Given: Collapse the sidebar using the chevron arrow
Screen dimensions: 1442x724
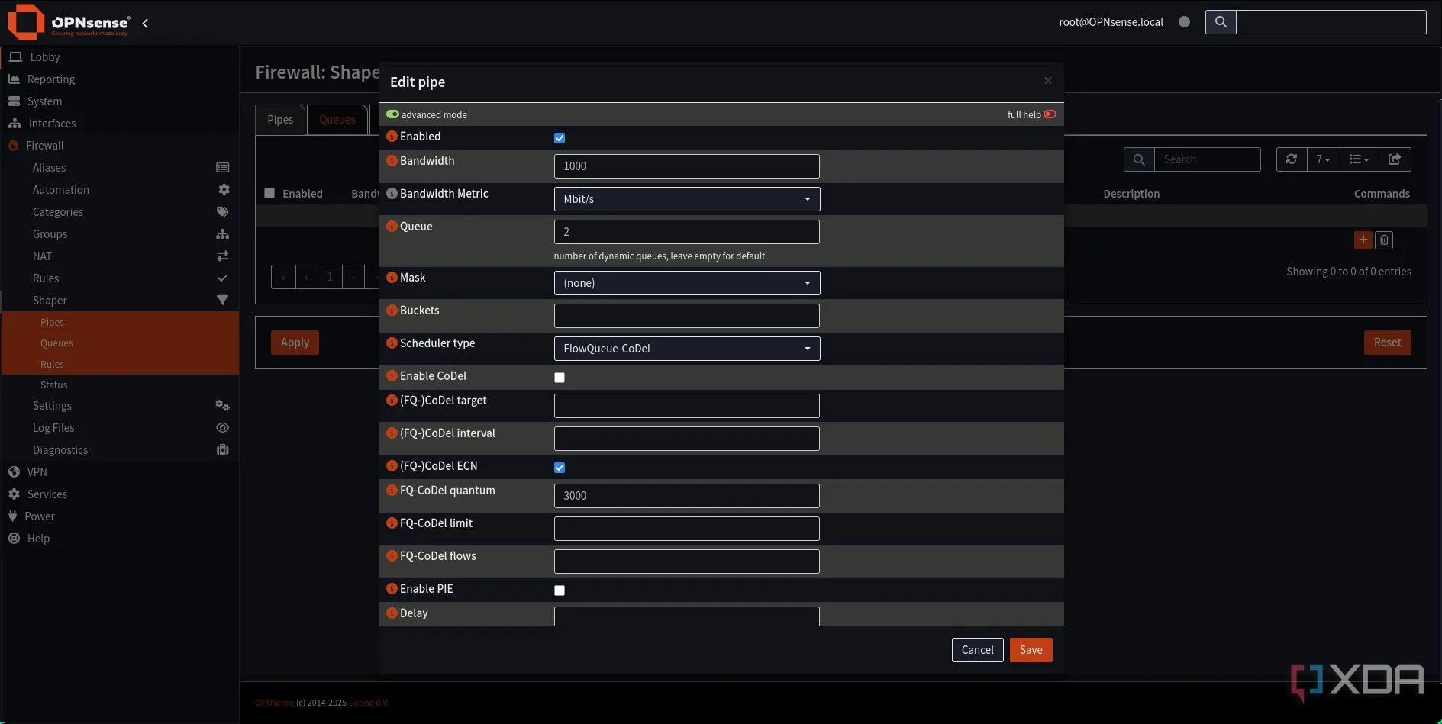Looking at the screenshot, I should point(145,23).
